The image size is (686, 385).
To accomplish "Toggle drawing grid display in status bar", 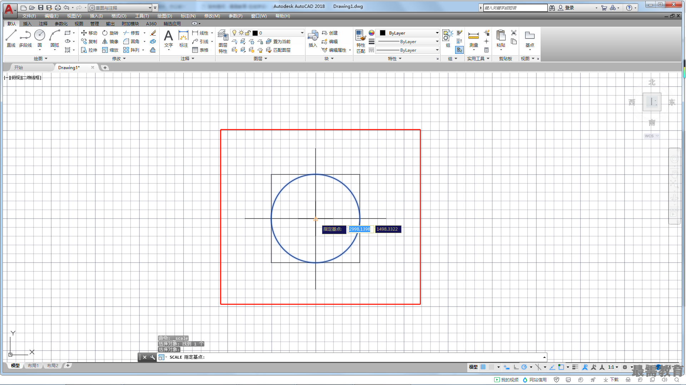I will [483, 367].
